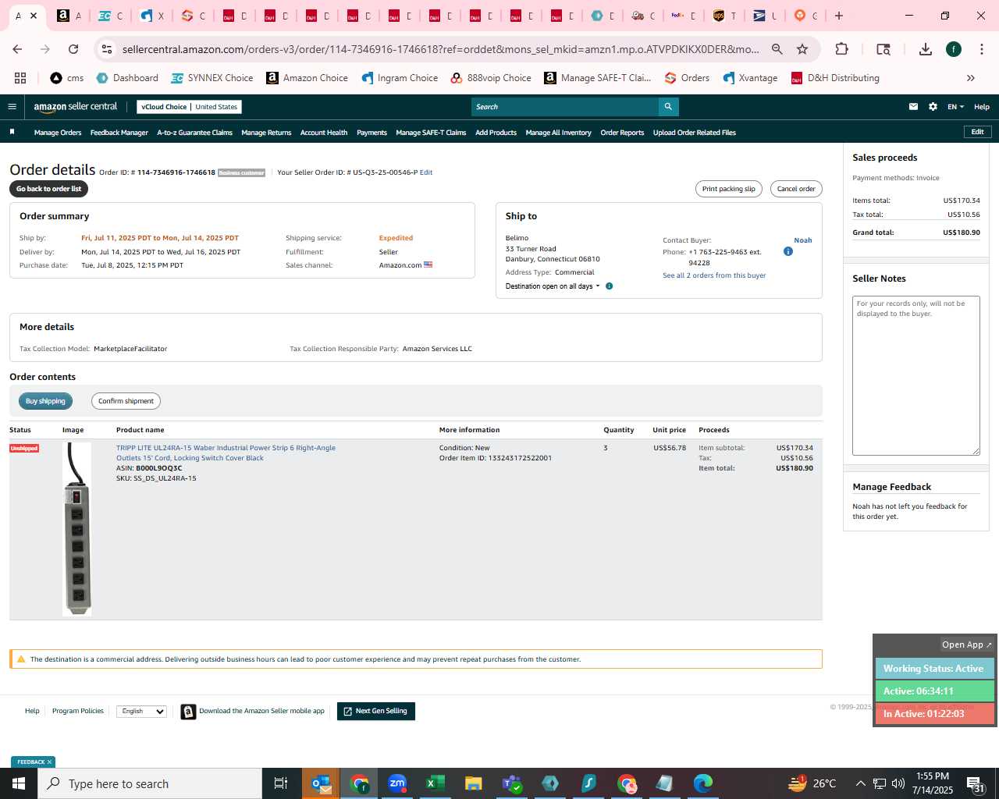This screenshot has height=799, width=999.
Task: Open Manage Returns menu item
Action: 266,133
